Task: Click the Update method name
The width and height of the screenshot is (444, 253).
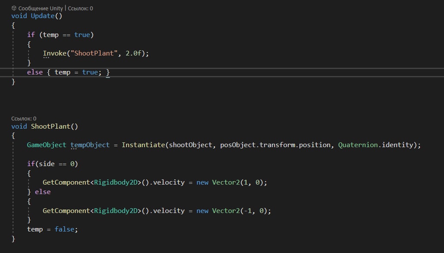Action: (x=43, y=16)
